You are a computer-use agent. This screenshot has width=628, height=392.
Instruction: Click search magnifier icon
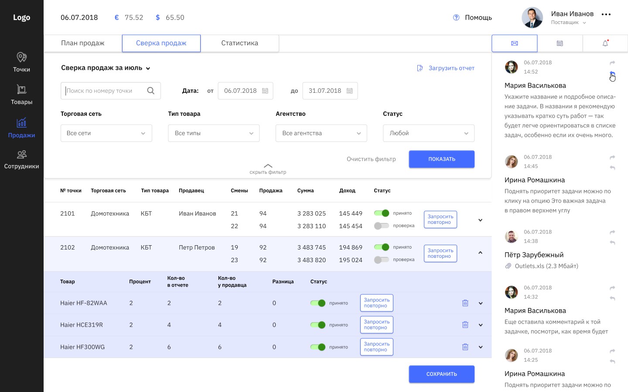tap(150, 91)
